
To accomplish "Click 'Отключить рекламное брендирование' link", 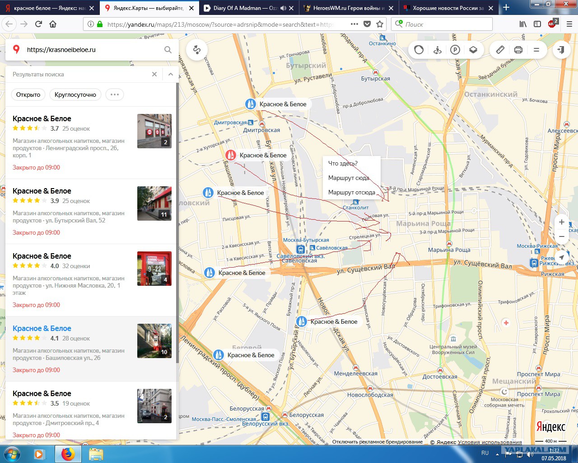I will click(378, 442).
